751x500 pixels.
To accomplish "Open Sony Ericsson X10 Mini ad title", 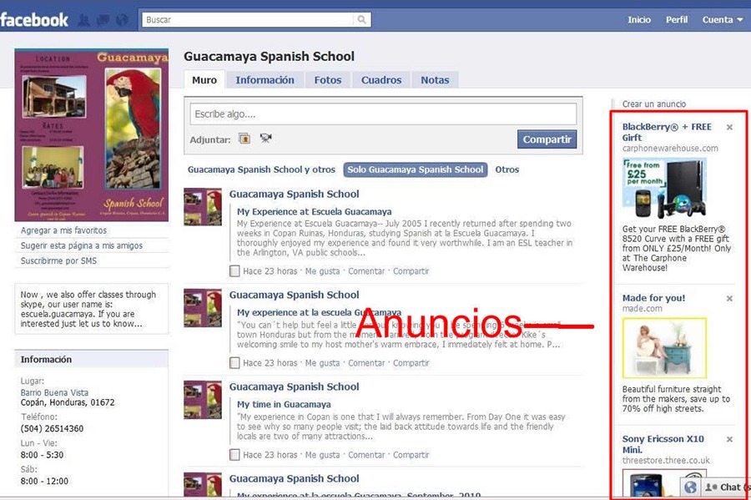I will [x=663, y=444].
